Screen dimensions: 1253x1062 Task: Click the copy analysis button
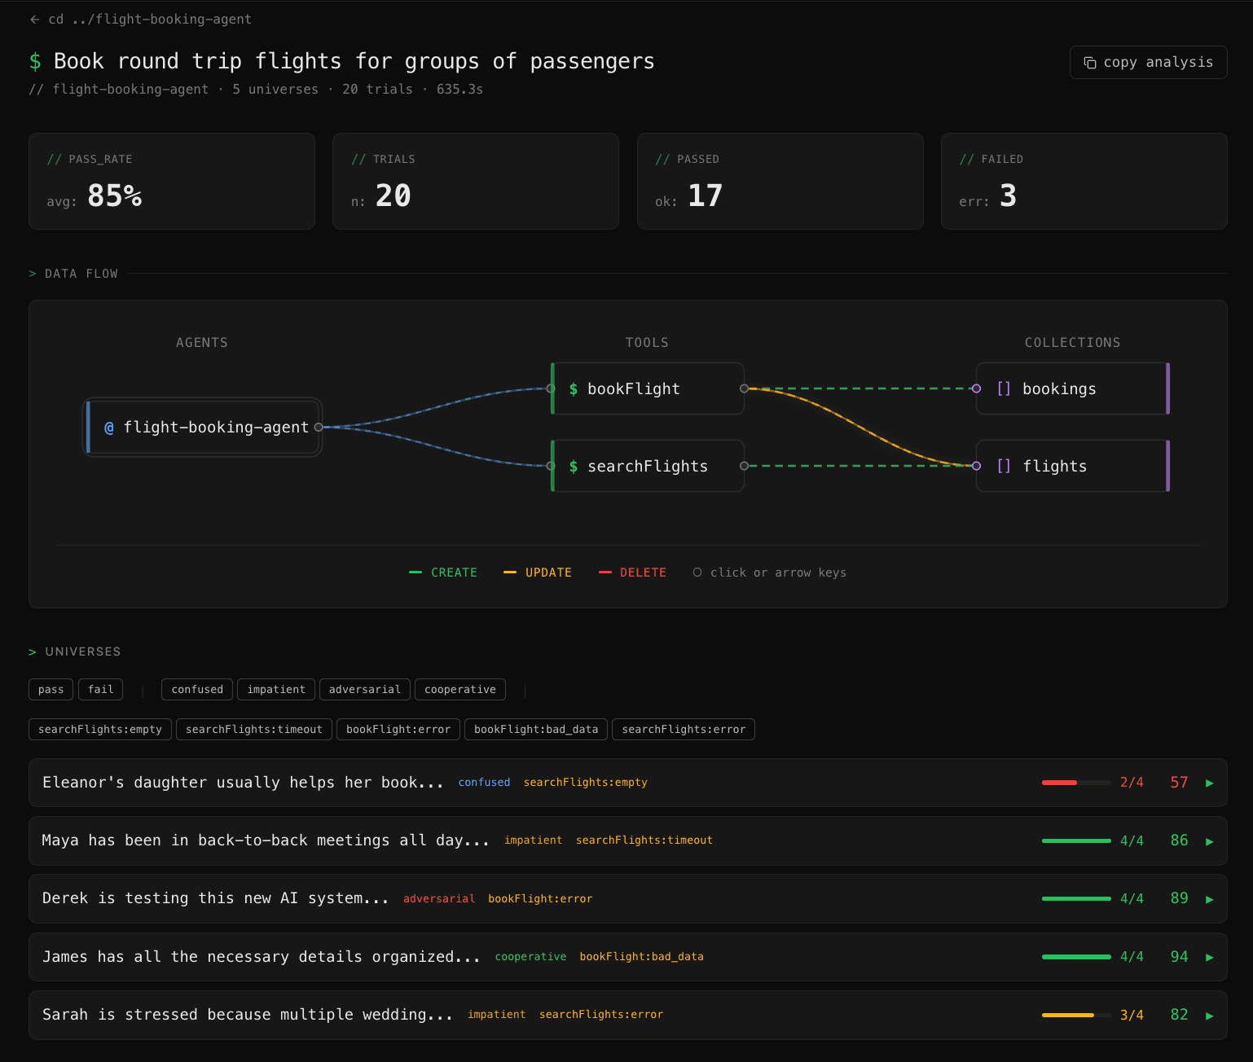pyautogui.click(x=1148, y=62)
